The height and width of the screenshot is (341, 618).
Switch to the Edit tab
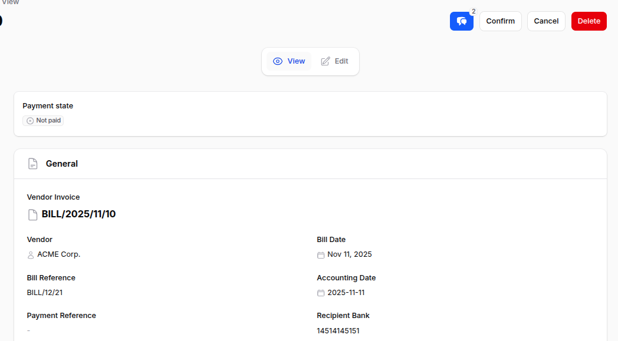[x=334, y=61]
